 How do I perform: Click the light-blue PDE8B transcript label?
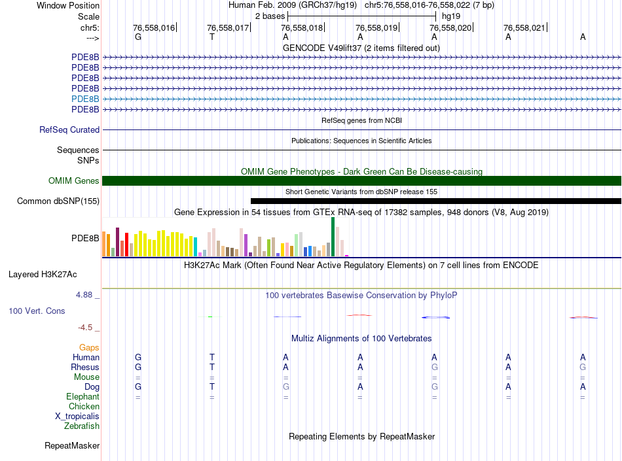pos(85,99)
